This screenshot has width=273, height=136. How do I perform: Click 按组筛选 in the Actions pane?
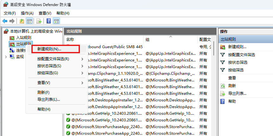click(x=236, y=70)
